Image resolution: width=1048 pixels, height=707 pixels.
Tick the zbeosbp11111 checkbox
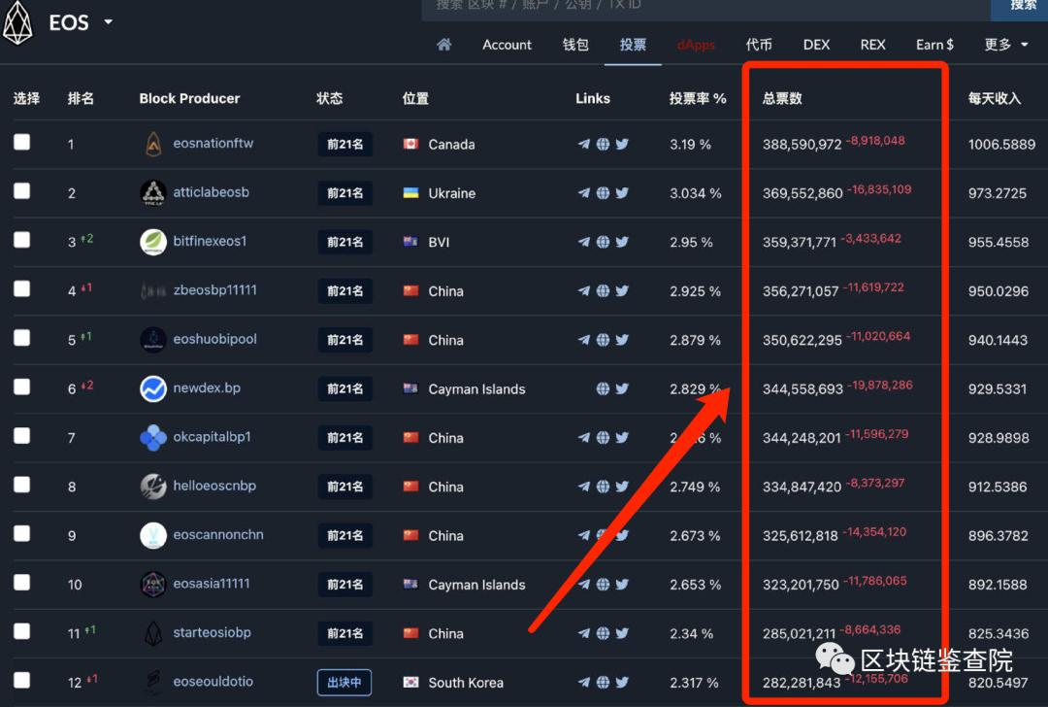pos(22,288)
